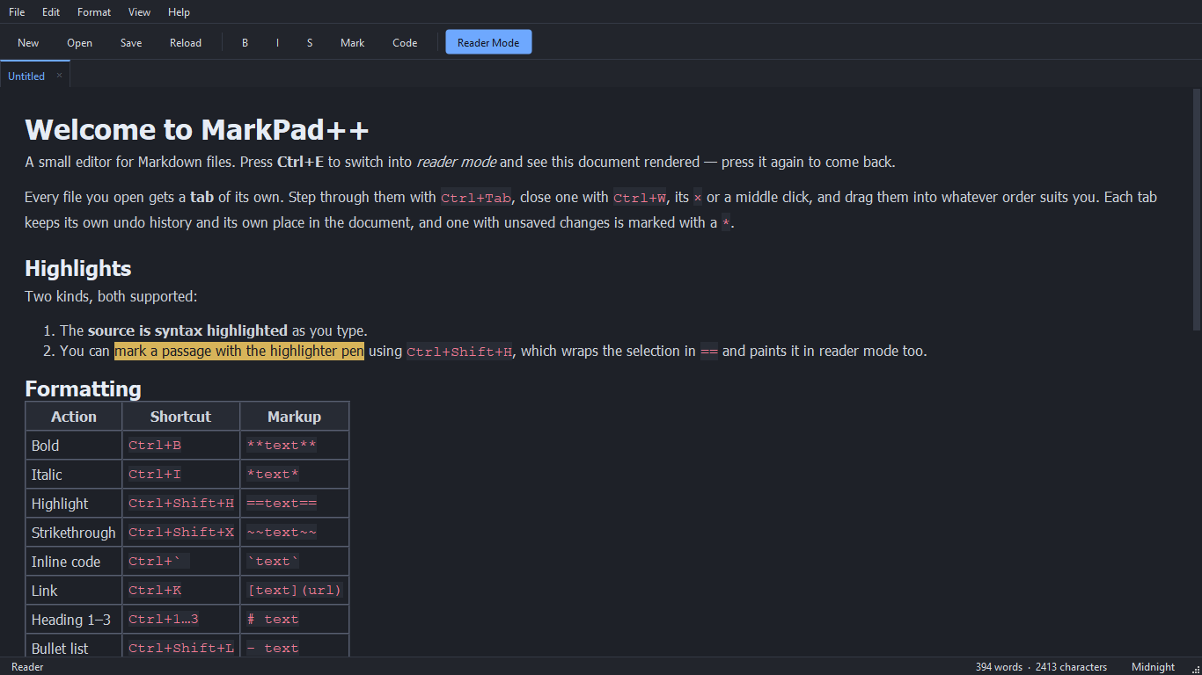The image size is (1202, 675).
Task: Click the Link table cell
Action: tap(74, 591)
